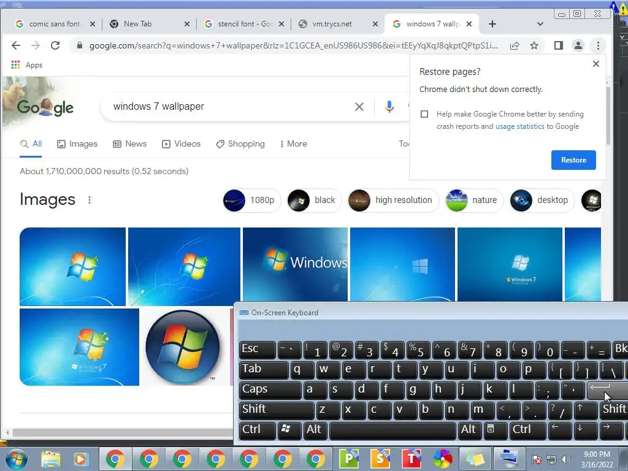Check the crash reports sending checkbox
Screen dimensions: 628x471
click(424, 114)
